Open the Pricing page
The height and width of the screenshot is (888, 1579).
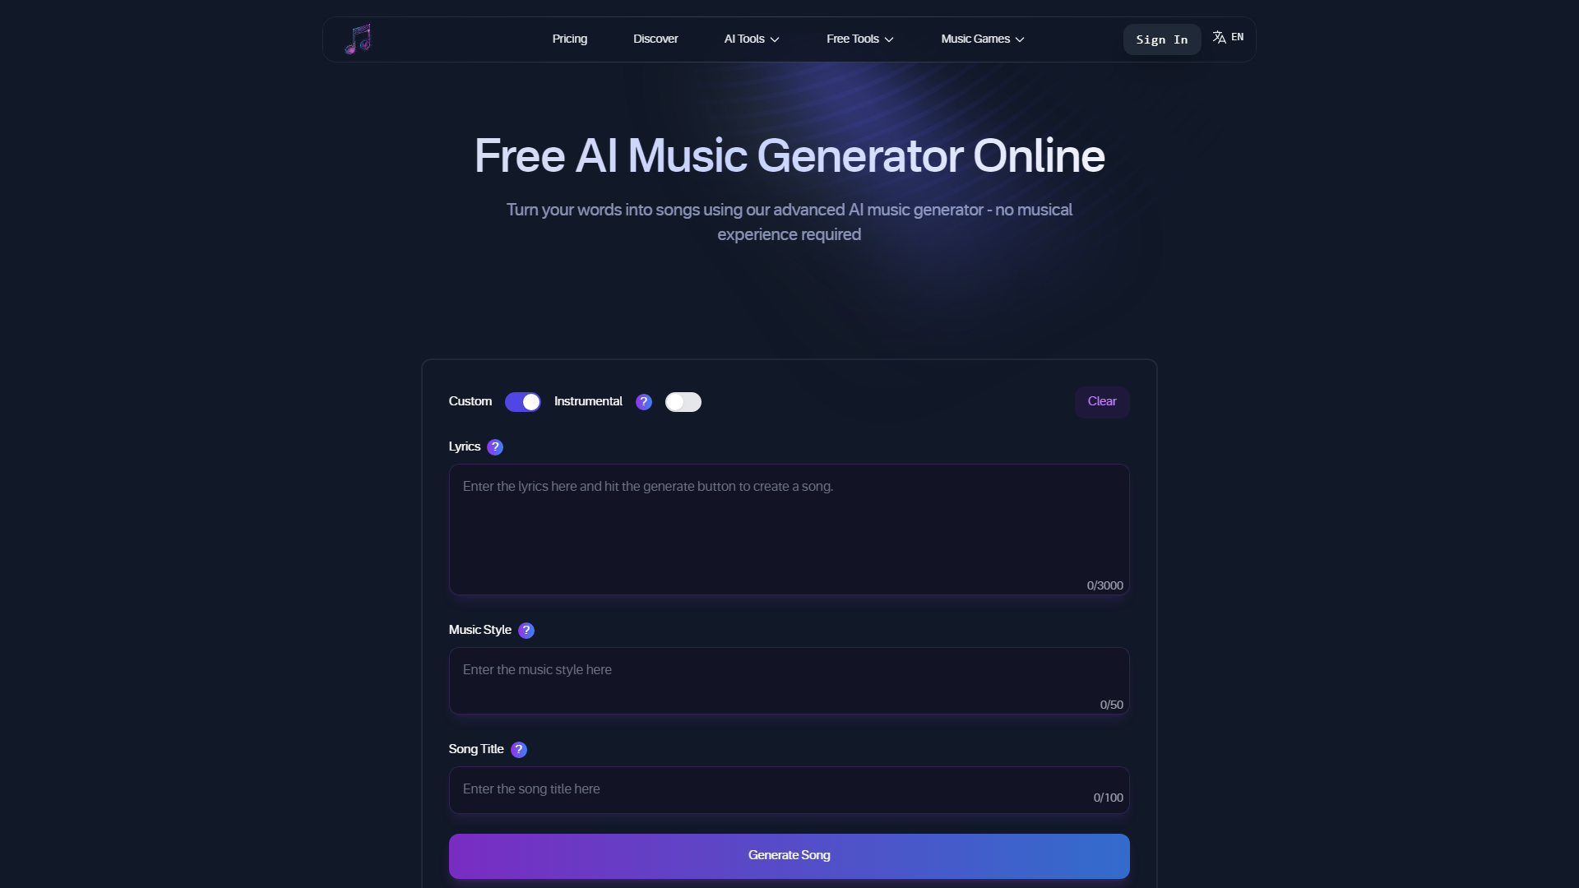point(569,39)
